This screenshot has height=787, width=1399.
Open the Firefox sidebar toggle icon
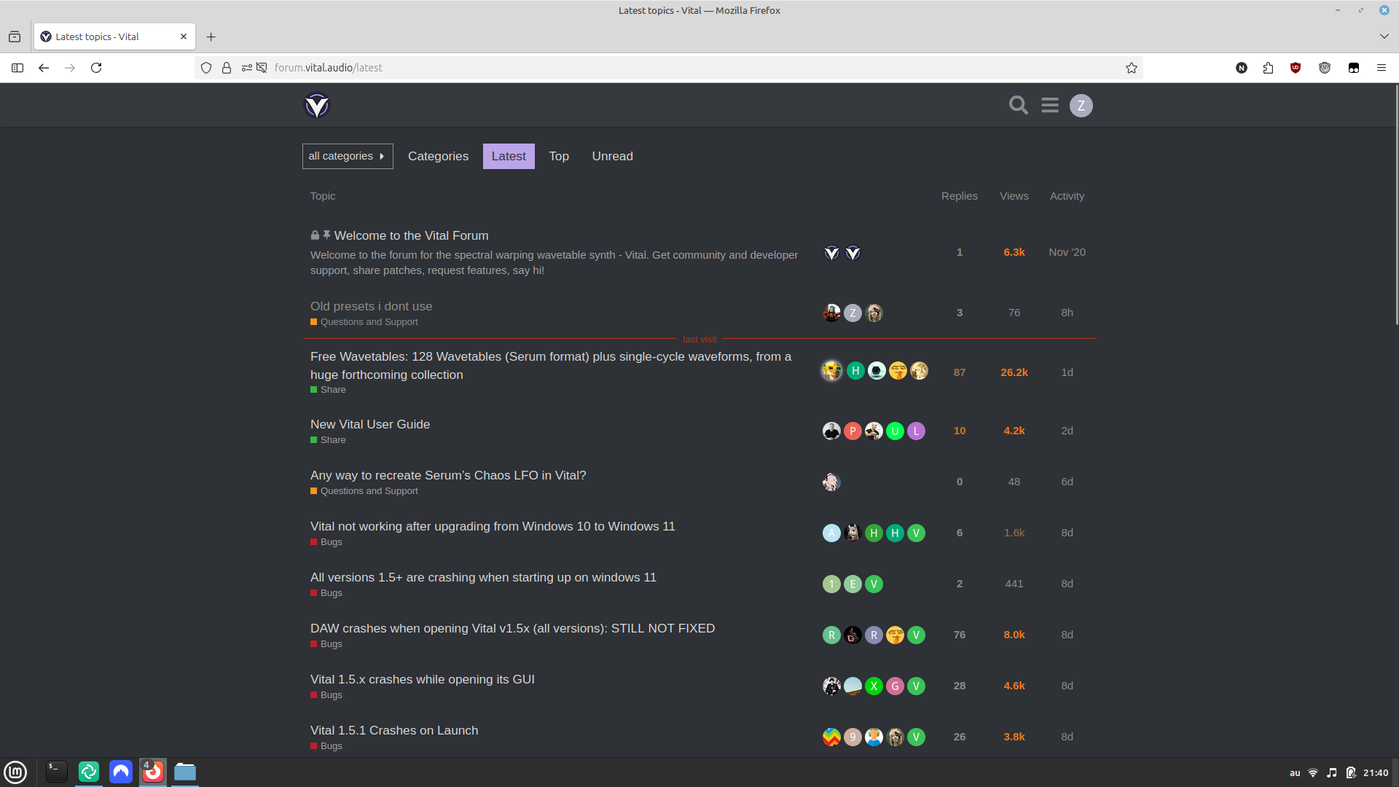click(17, 68)
